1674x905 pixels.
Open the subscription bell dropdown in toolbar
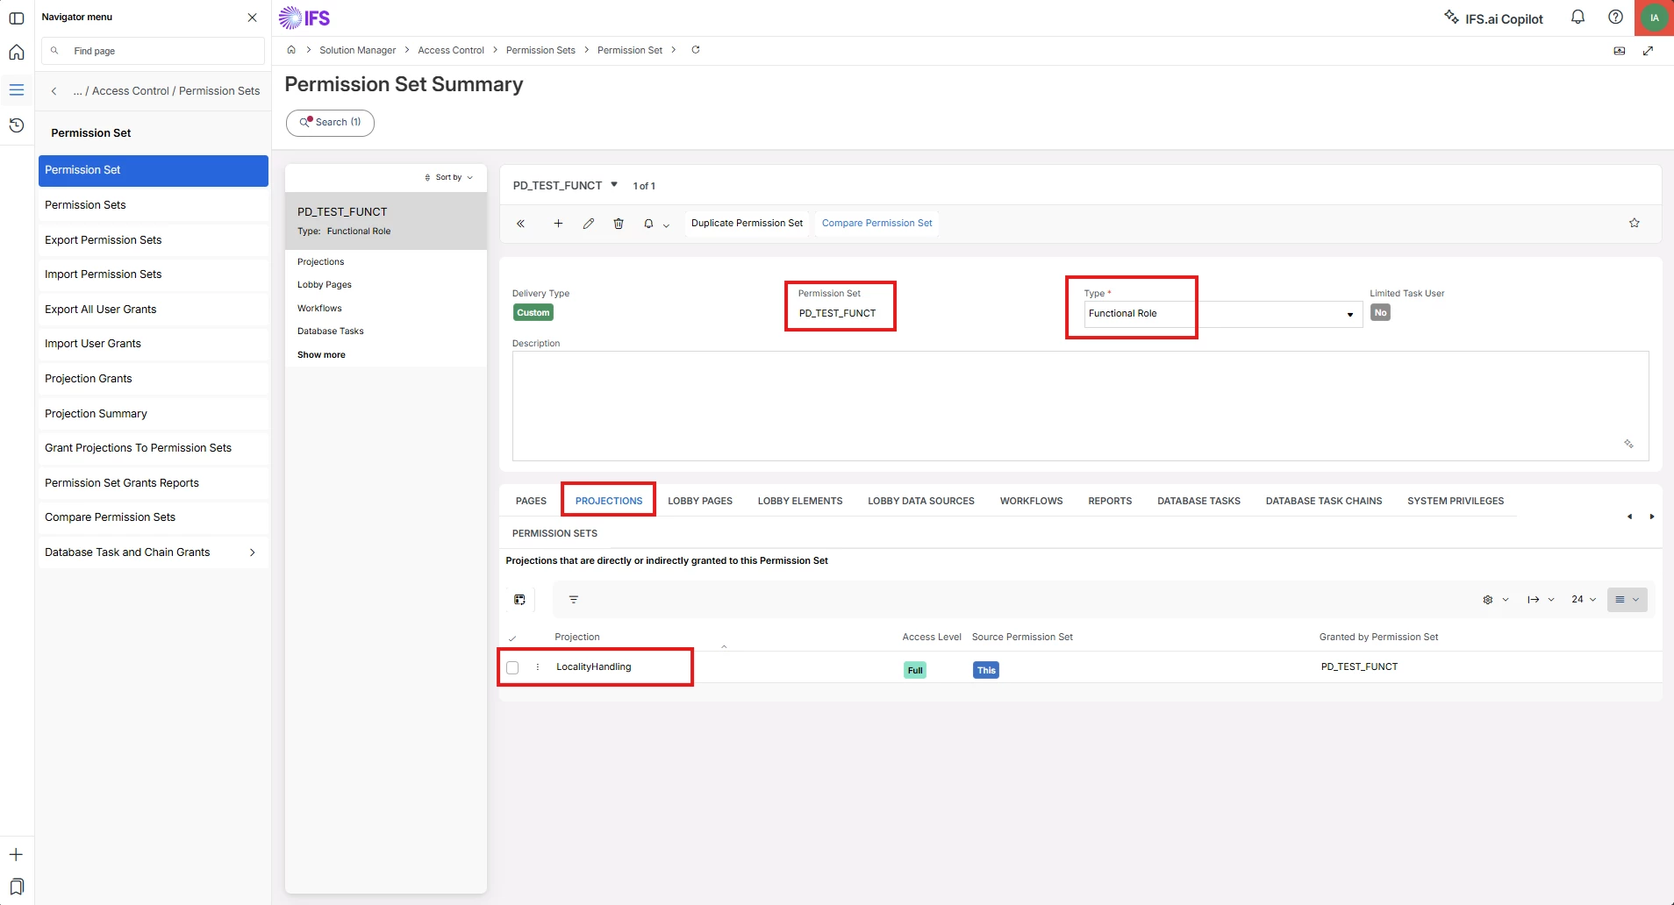point(656,224)
